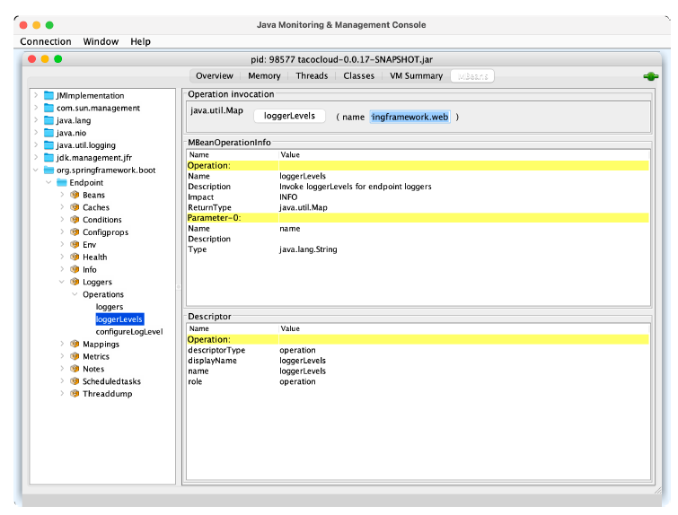The width and height of the screenshot is (678, 515).
Task: Click the Health MBean icon
Action: point(75,257)
